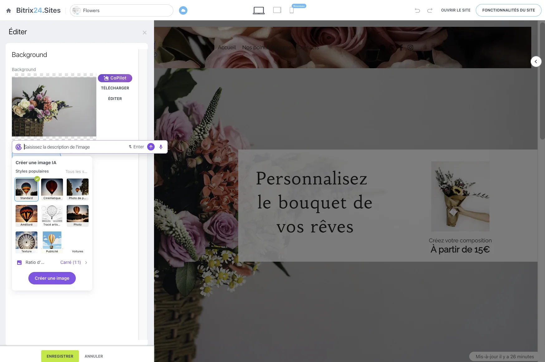
Task: Click the home icon beside Bitrix24.Sites
Action: pos(9,11)
